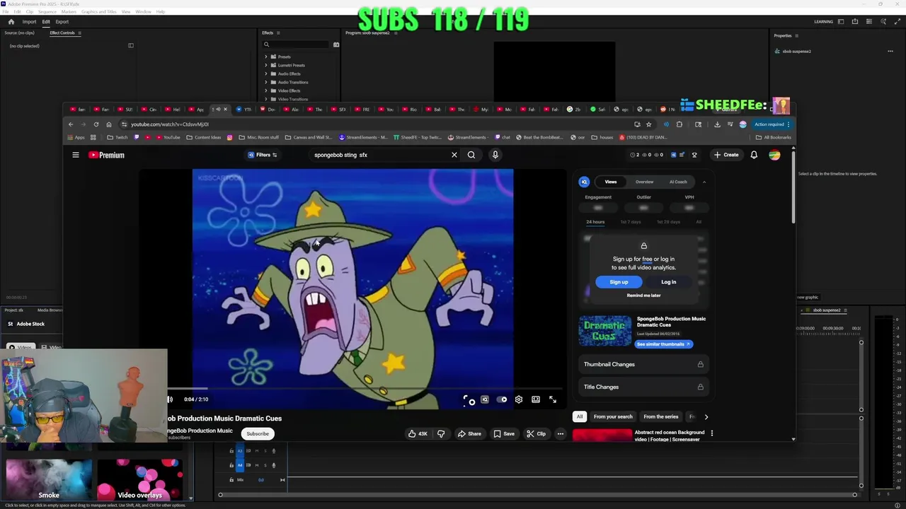Click the browser back arrow
Viewport: 906px width, 509px height.
71,124
